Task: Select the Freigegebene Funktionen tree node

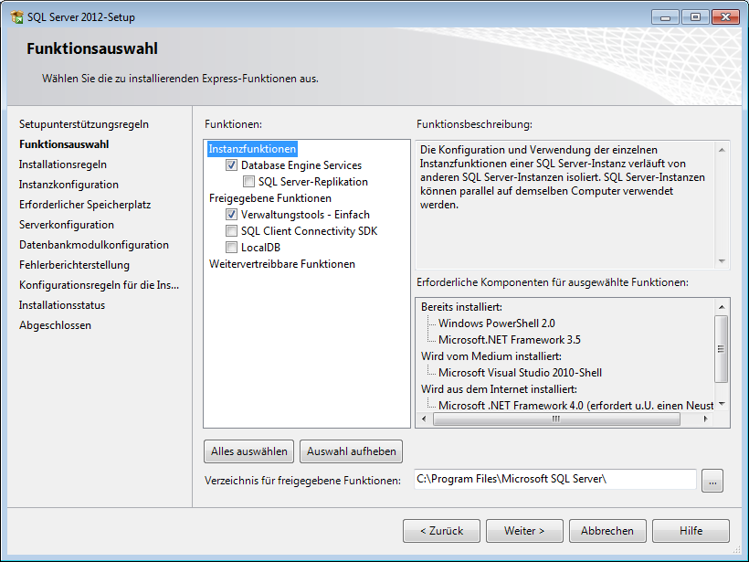Action: (x=269, y=198)
